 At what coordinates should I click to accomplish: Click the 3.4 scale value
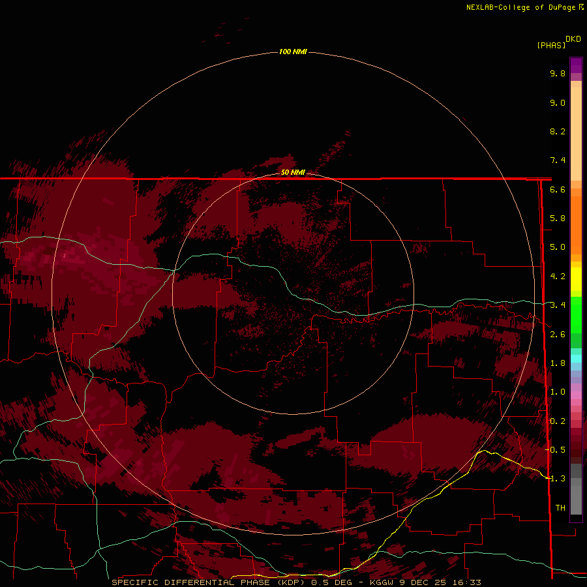[x=558, y=305]
